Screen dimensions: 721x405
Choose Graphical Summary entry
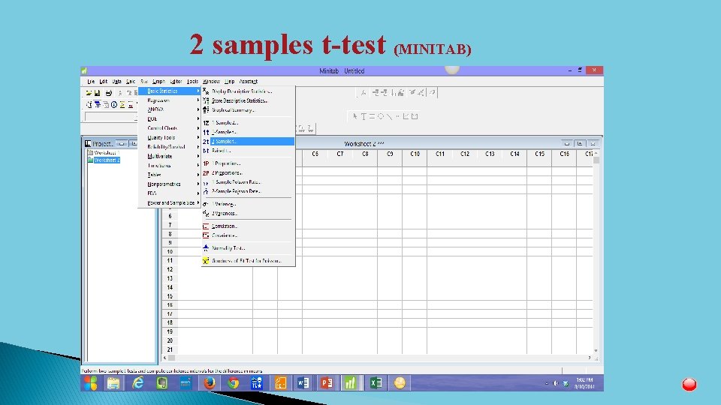click(249, 110)
